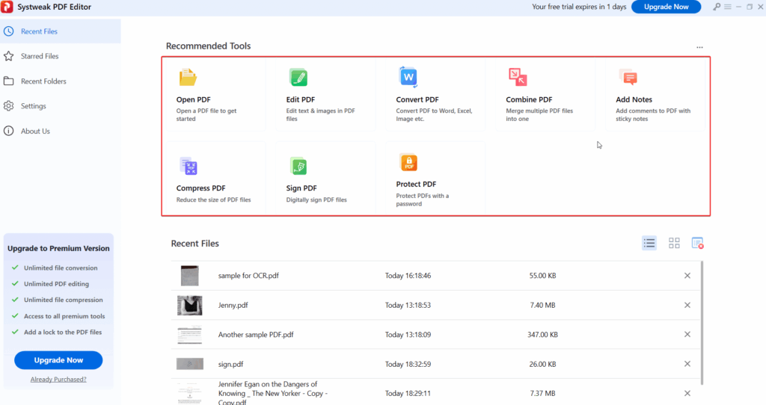
Task: Switch recent files to list view
Action: [649, 243]
